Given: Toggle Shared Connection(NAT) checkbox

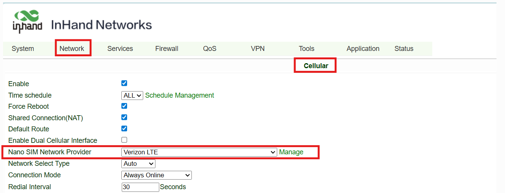Looking at the screenshot, I should tap(124, 117).
